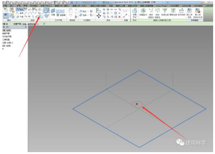Select 楼层平面 in project browser
Image resolution: width=215 pixels, height=154 pixels.
coord(6,33)
